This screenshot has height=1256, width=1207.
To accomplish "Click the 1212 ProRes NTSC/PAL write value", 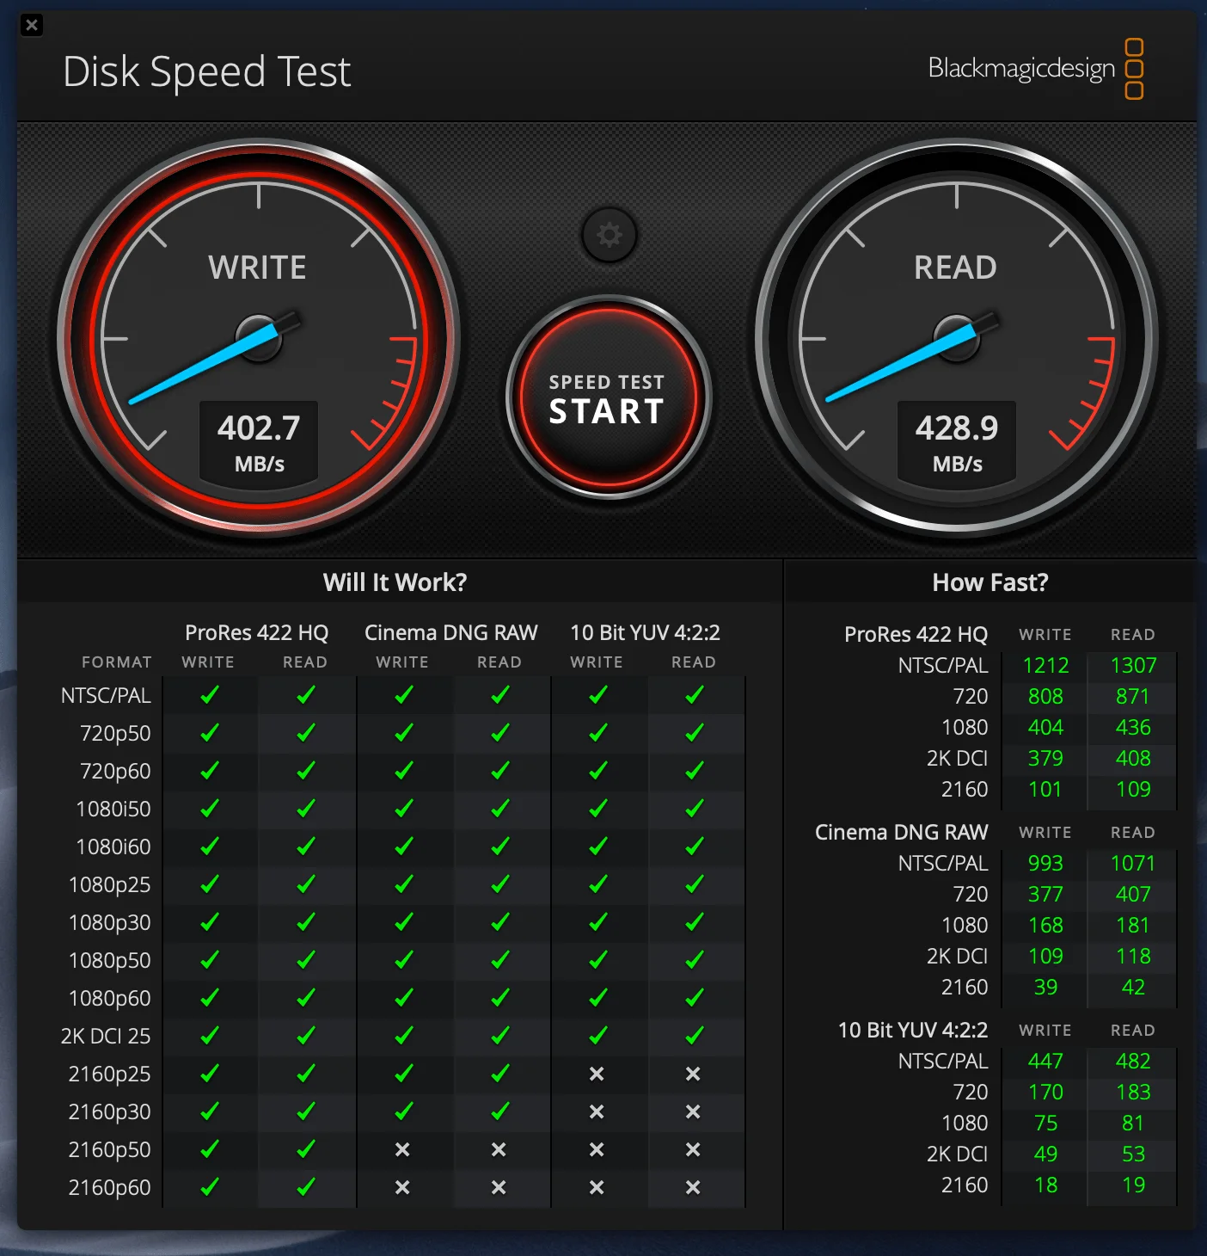I will (x=1046, y=665).
